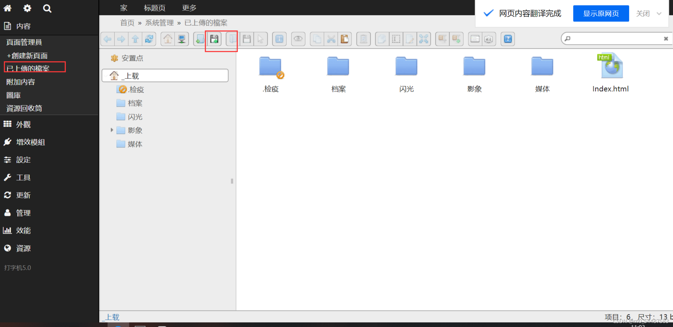Open the translate bar dropdown chevron
Screen dimensions: 673x327
[x=659, y=14]
